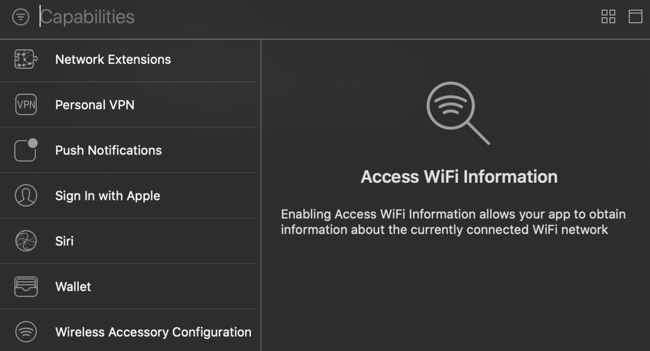Select the Siri capability label
The width and height of the screenshot is (650, 351).
coord(64,241)
